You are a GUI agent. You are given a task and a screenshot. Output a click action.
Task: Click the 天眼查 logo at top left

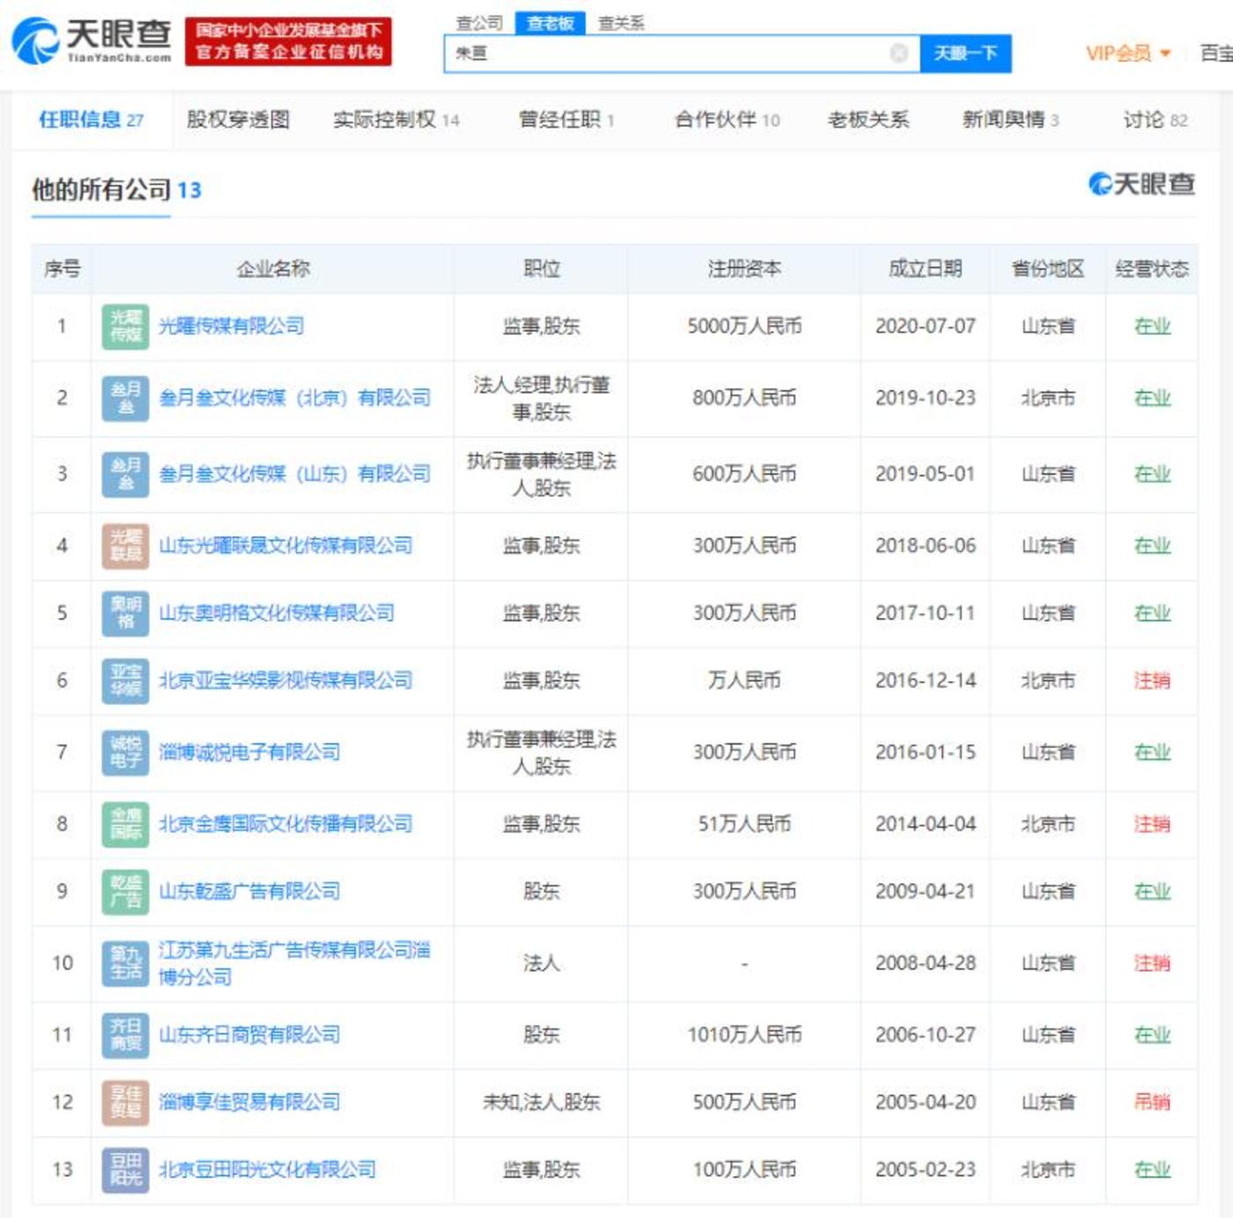pyautogui.click(x=92, y=40)
